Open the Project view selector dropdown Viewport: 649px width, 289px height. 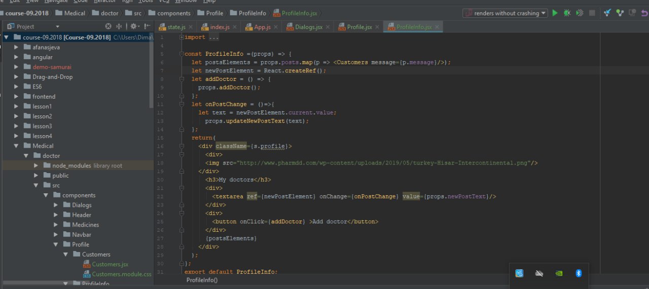coord(57,26)
